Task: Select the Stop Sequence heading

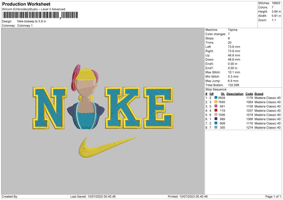Action: (x=216, y=90)
